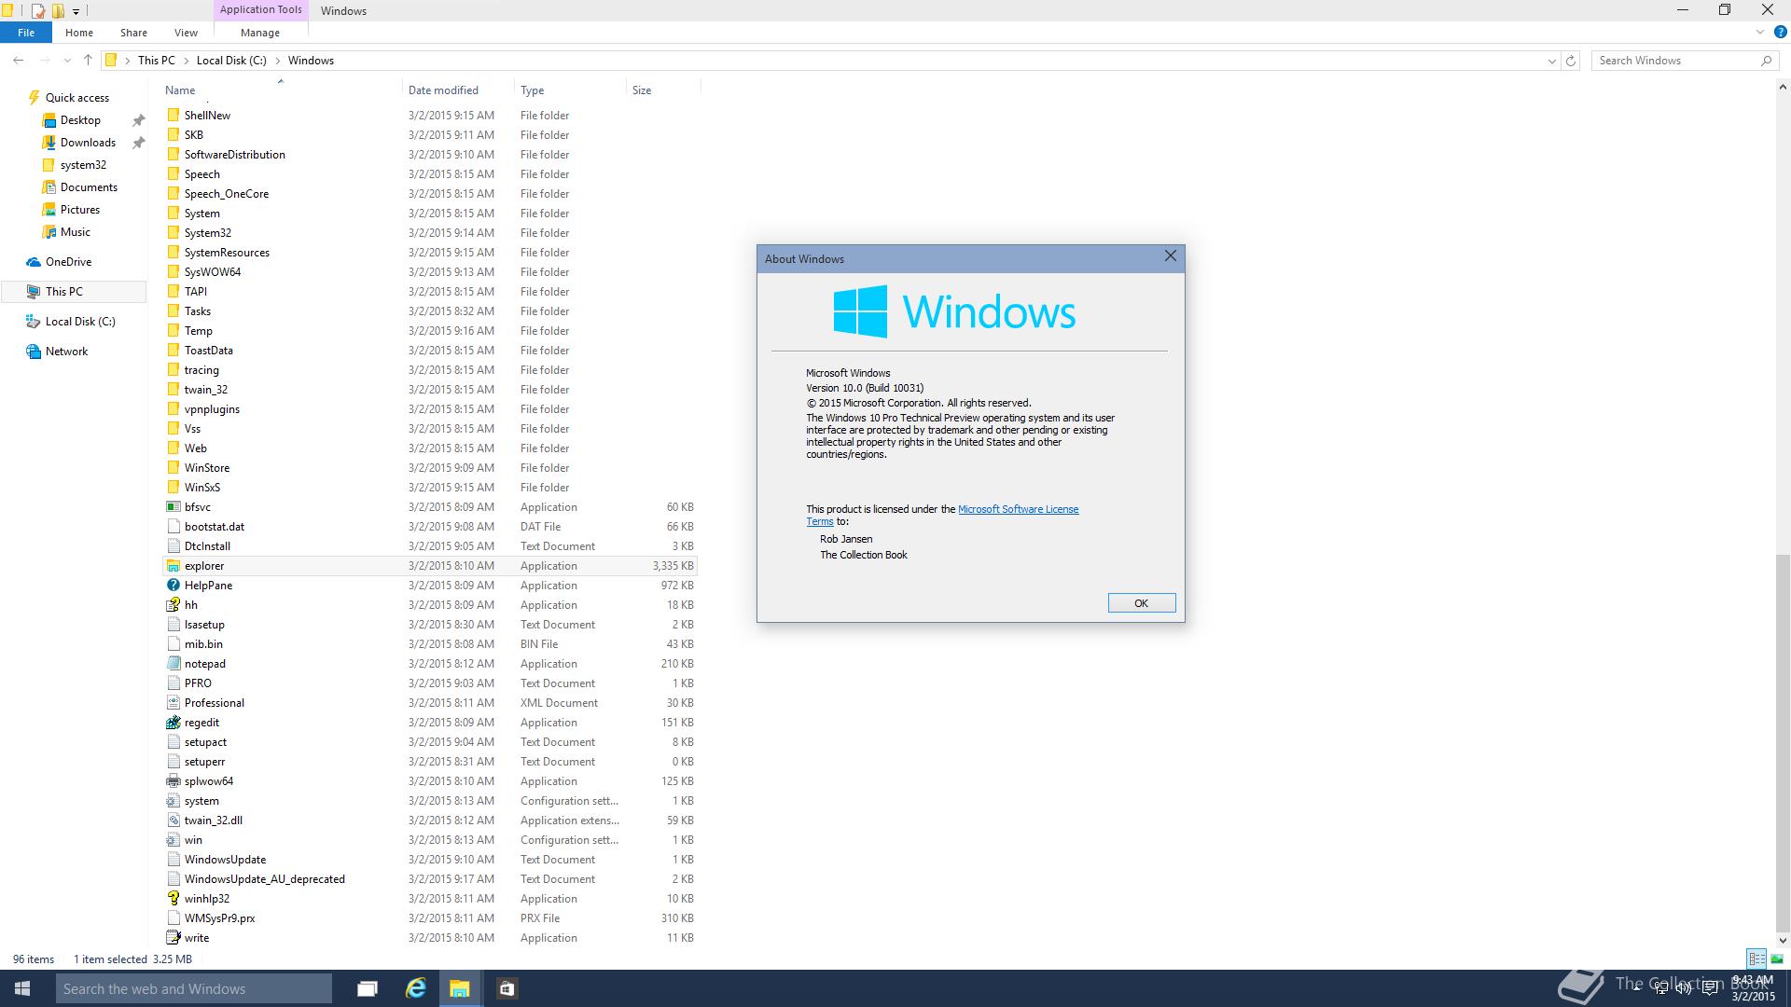Image resolution: width=1791 pixels, height=1007 pixels.
Task: Open the Home ribbon tab
Action: click(79, 33)
